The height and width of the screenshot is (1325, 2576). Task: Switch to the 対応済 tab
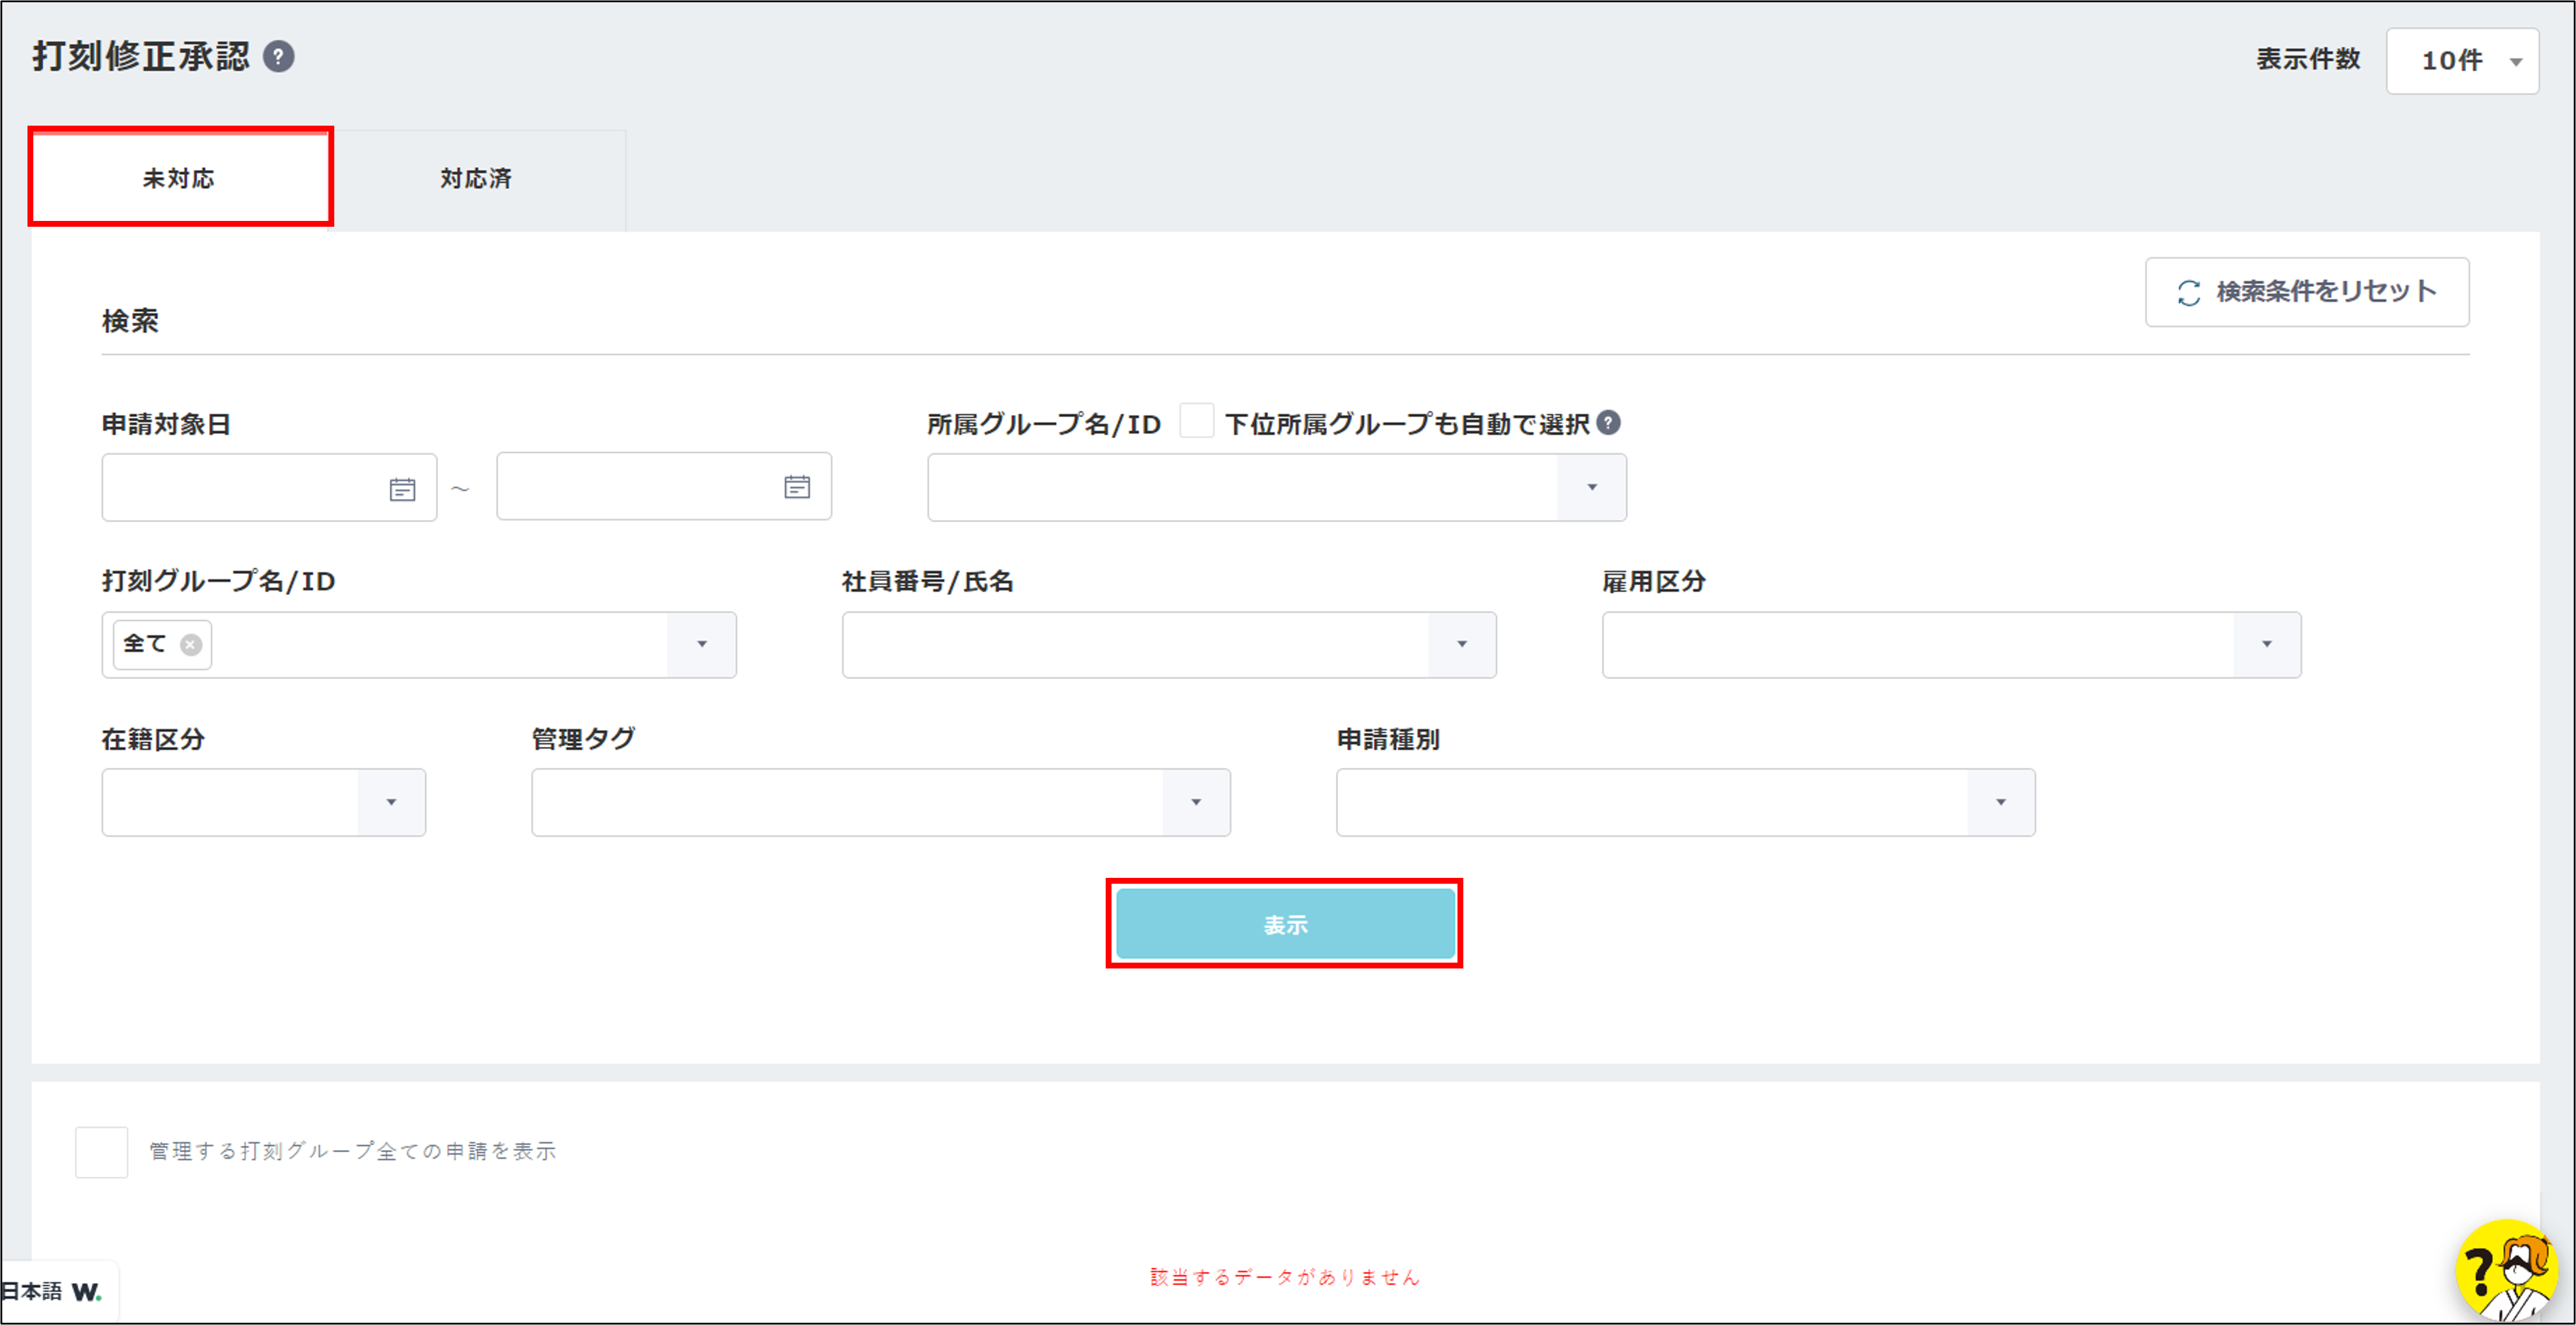(476, 179)
